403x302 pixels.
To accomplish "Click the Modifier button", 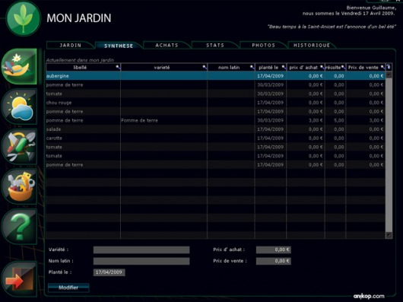I will [x=68, y=288].
